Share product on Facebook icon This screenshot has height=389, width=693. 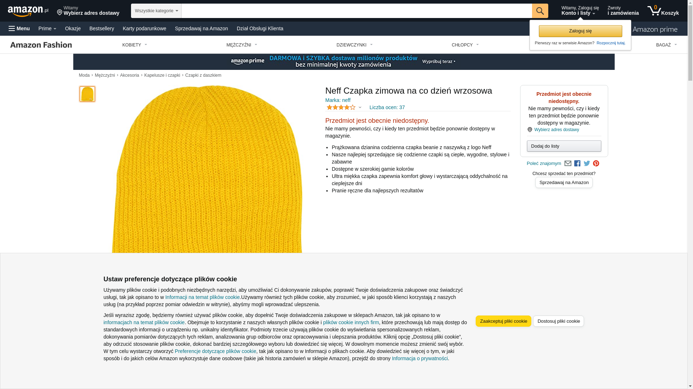pyautogui.click(x=577, y=164)
